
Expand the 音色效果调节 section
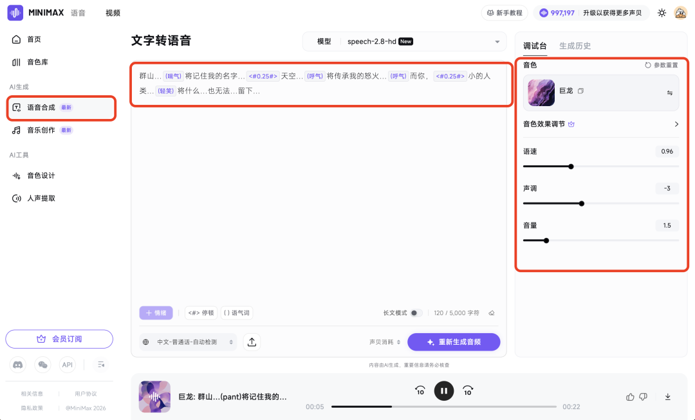point(676,123)
